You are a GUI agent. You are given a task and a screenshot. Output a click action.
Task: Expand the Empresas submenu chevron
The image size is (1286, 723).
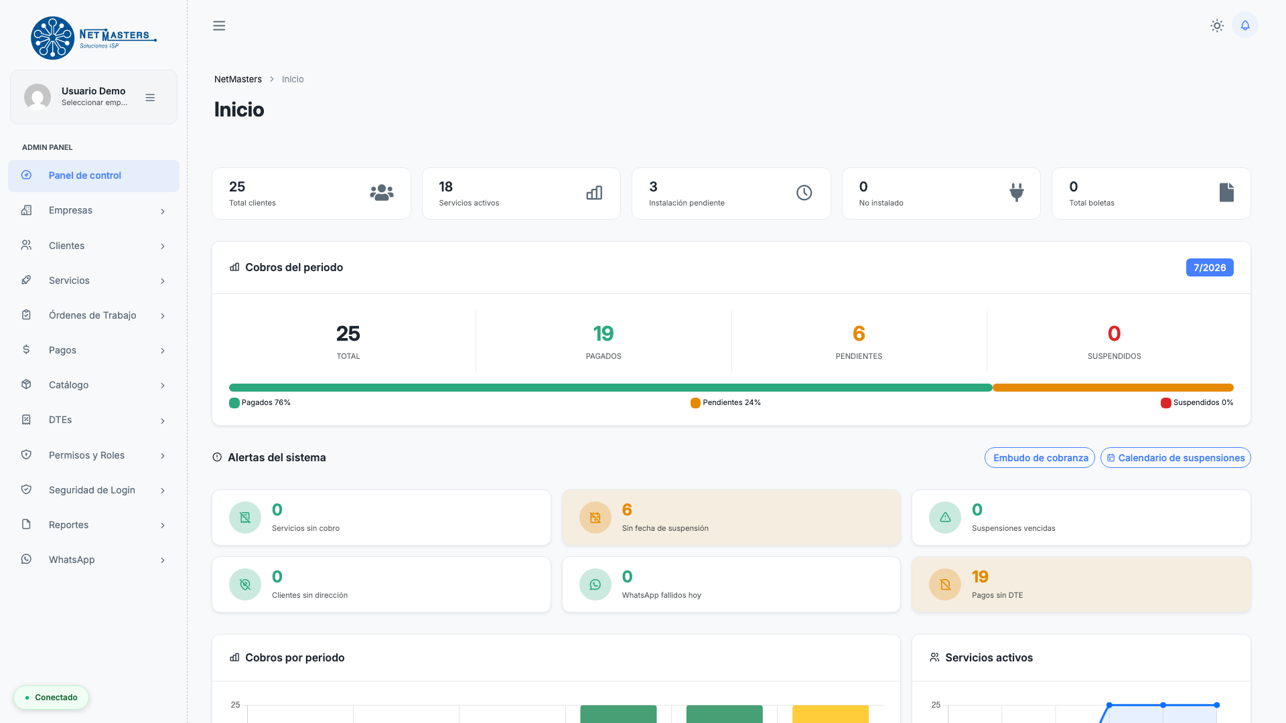tap(163, 212)
